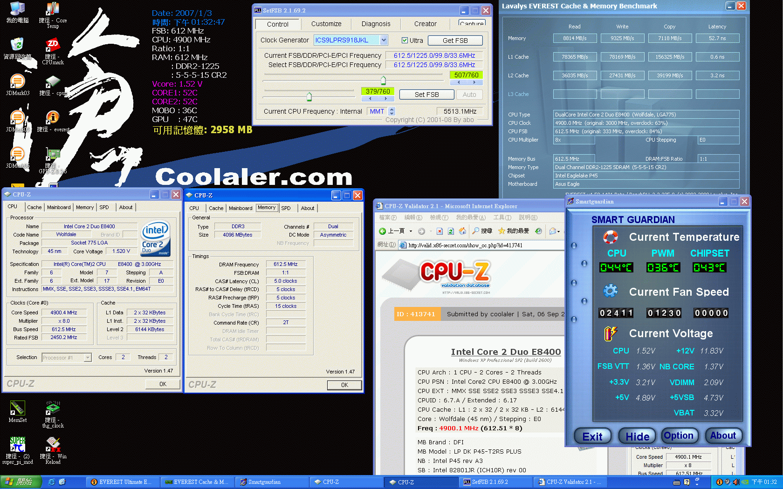Click right arrow under the 379/760 value
783x489 pixels.
(x=386, y=98)
